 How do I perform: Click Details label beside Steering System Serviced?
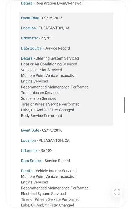coord(27,58)
